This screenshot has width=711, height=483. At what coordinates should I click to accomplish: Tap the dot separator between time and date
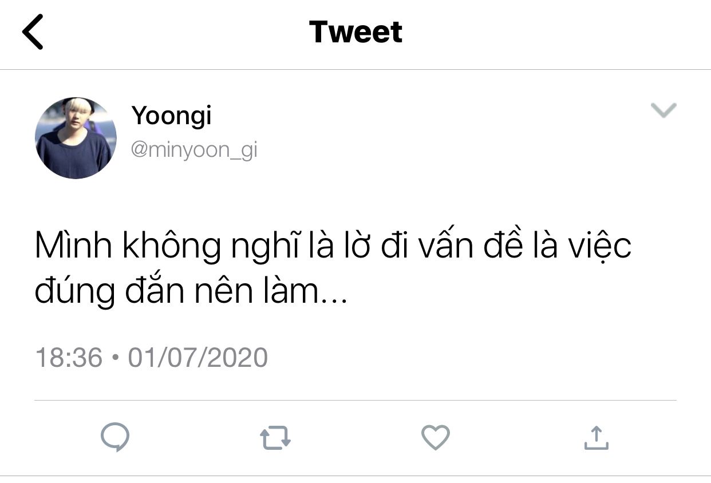tap(115, 358)
